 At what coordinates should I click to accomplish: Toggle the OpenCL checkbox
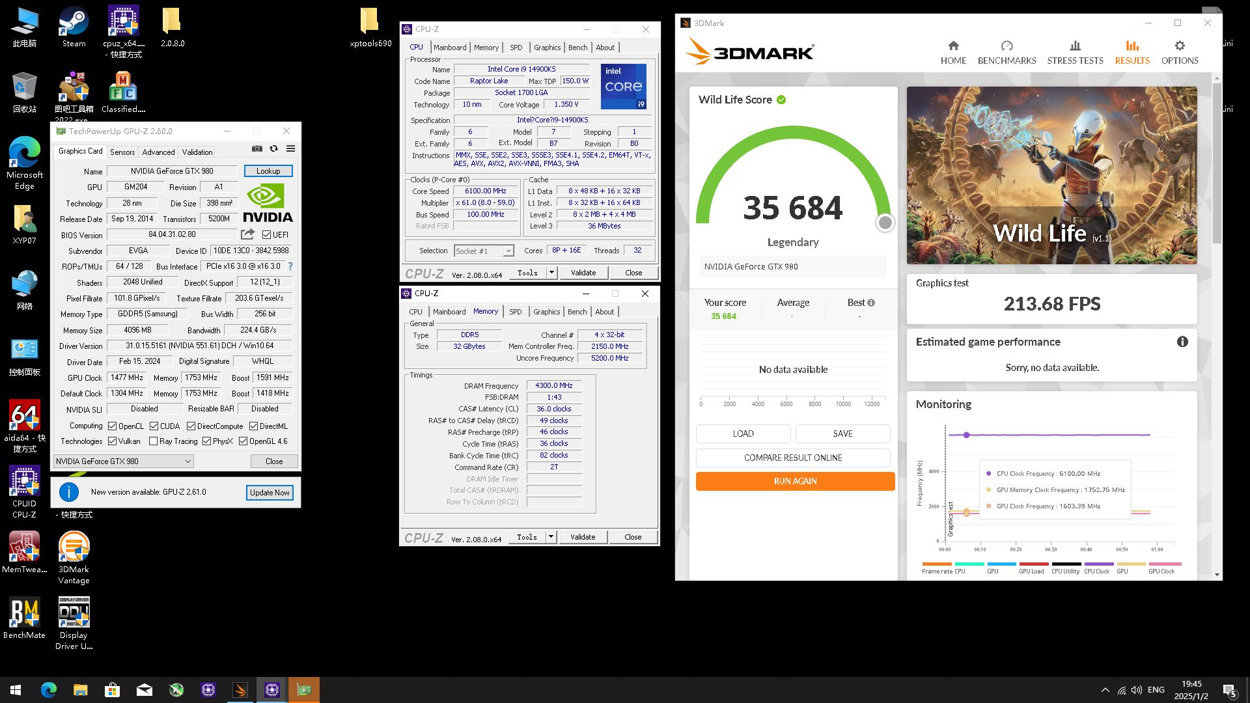coord(112,426)
